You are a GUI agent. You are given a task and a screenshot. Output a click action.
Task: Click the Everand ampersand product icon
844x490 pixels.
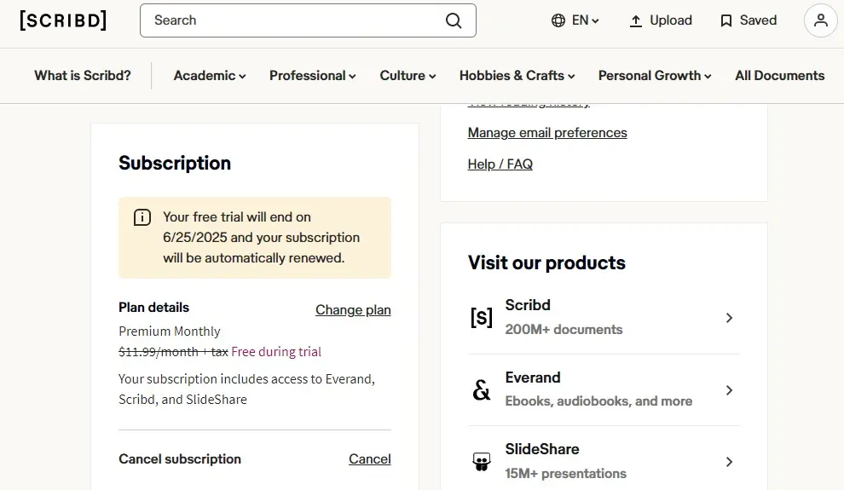481,390
